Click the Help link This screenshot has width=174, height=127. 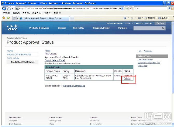[x=140, y=51]
